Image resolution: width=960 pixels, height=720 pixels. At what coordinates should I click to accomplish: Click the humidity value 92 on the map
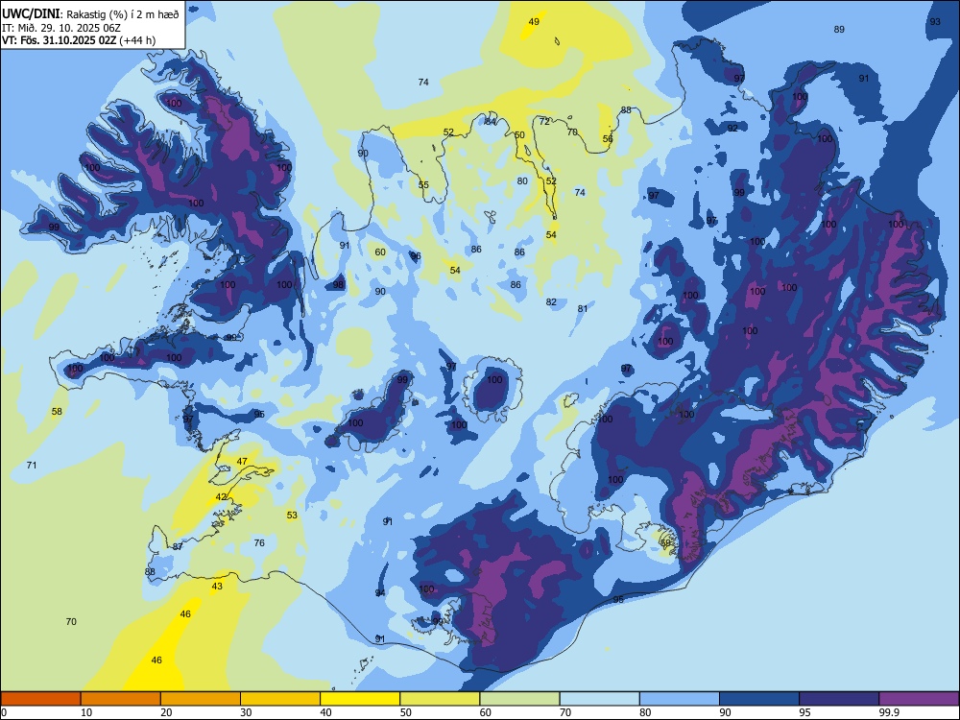732,129
